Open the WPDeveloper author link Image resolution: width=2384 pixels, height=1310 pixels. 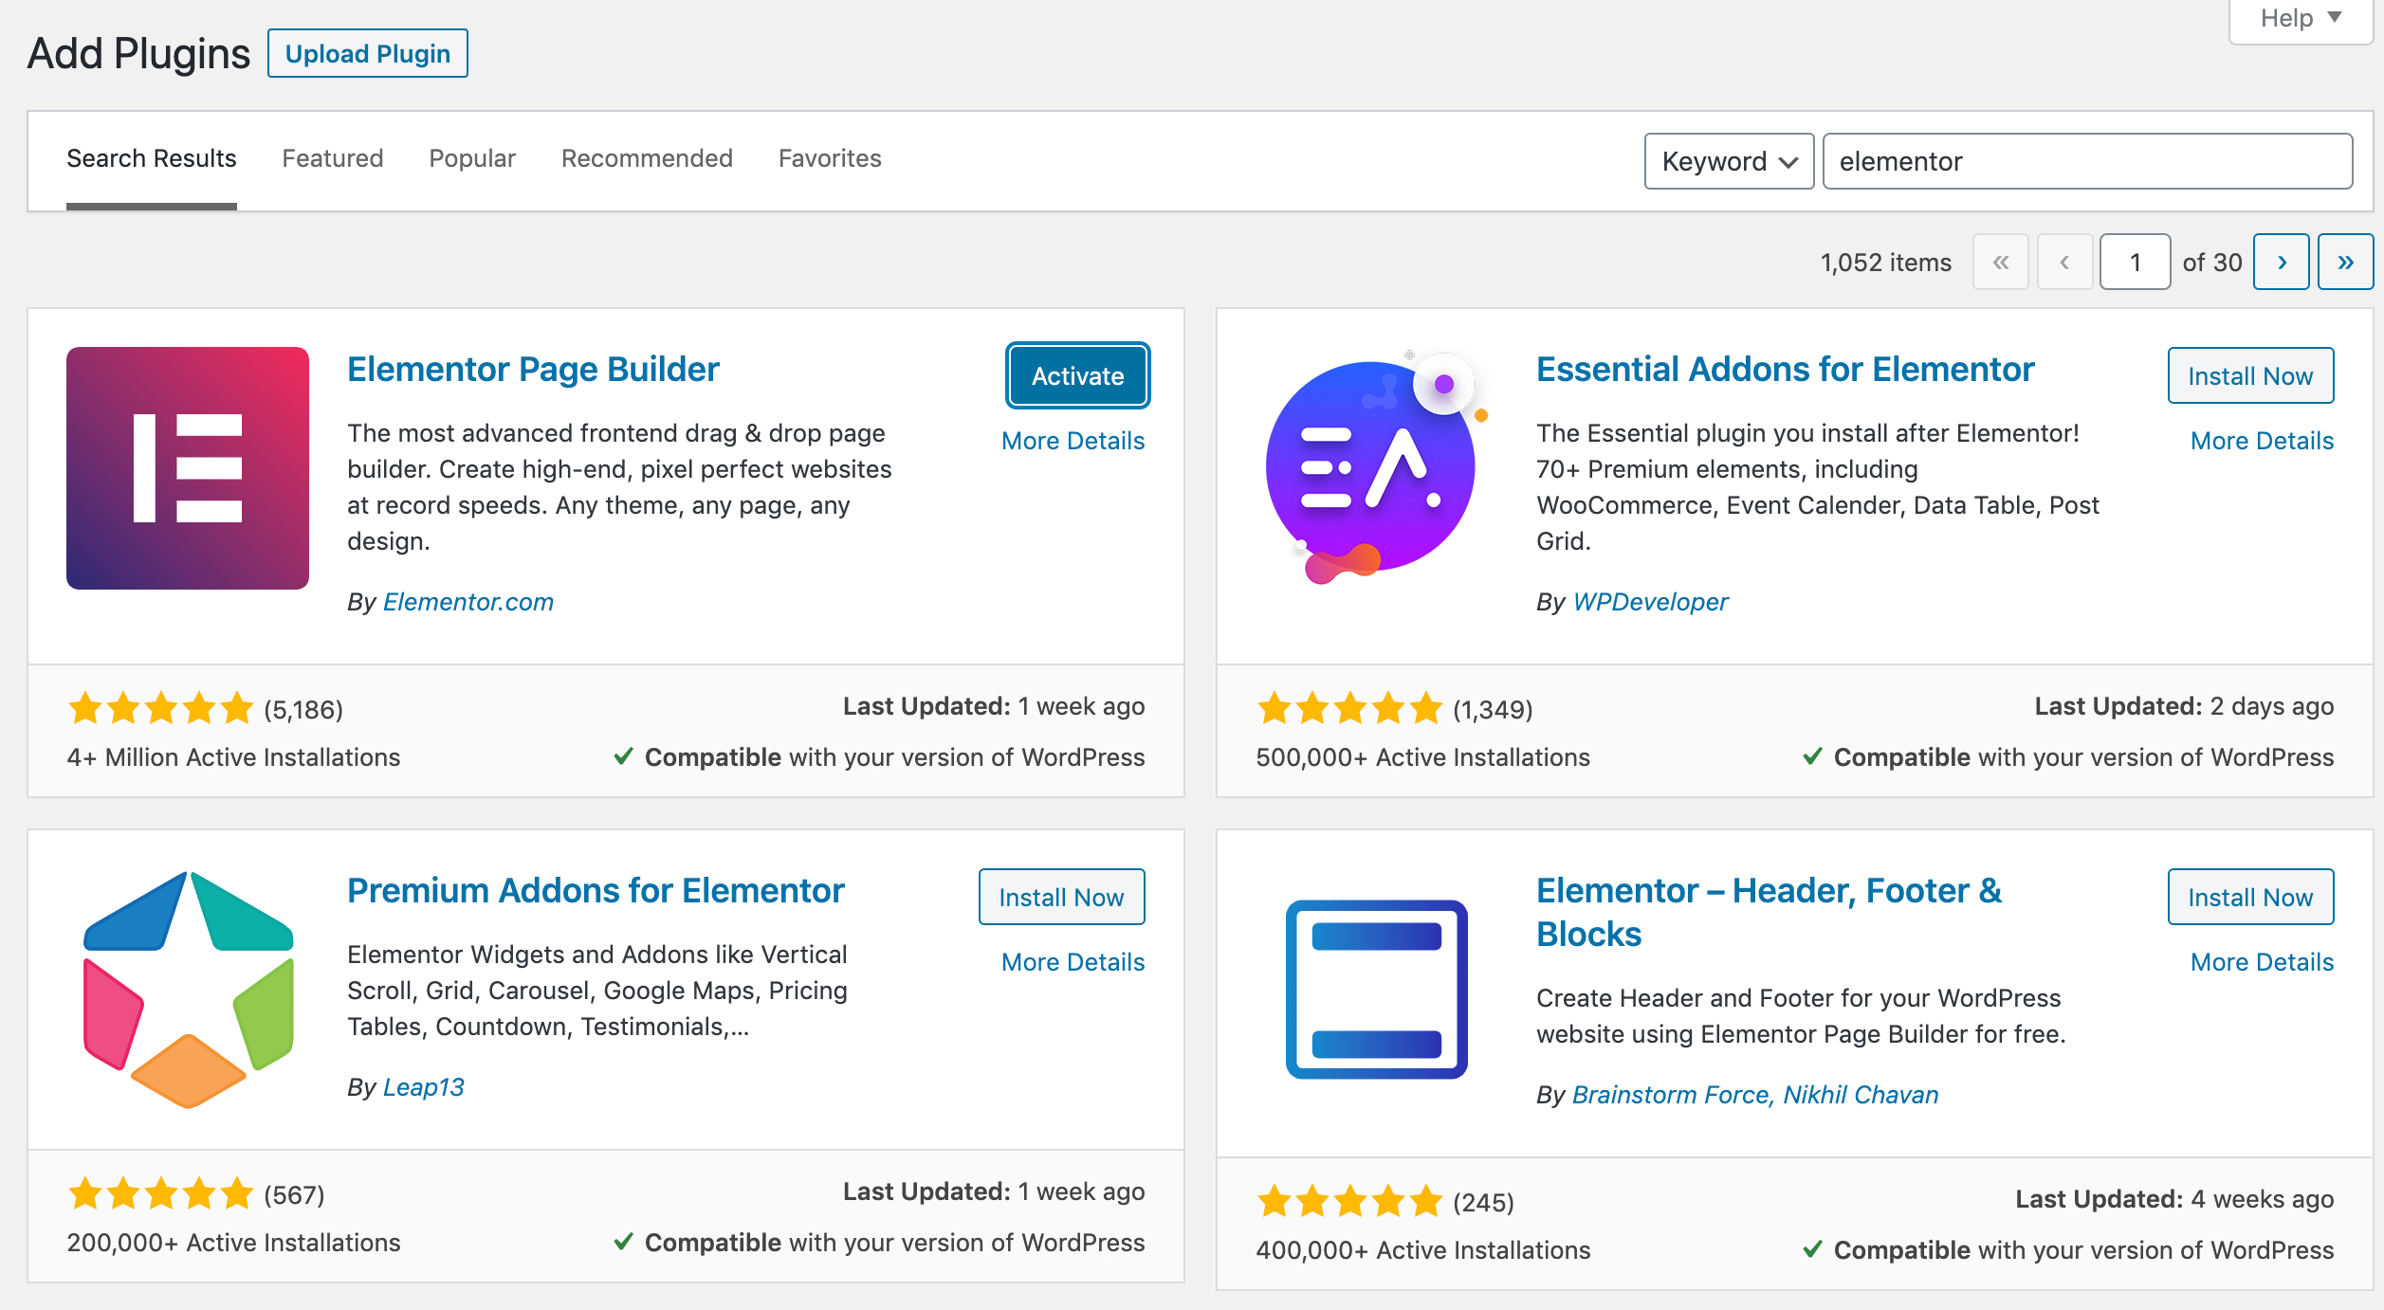[1650, 602]
